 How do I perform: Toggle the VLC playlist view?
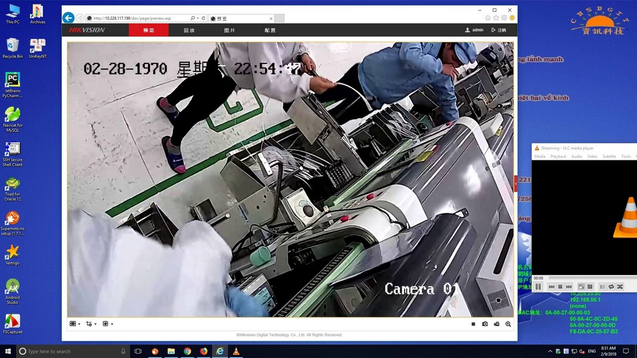602,287
